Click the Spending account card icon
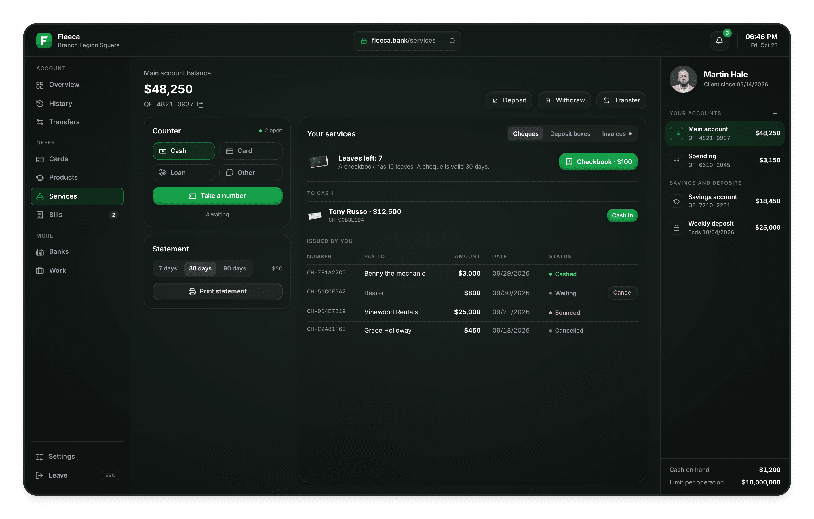This screenshot has width=814, height=519. (x=676, y=161)
